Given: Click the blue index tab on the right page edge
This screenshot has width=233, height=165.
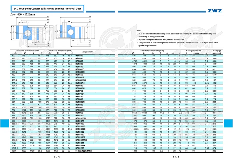Looking at the screenshot, I should (228, 123).
